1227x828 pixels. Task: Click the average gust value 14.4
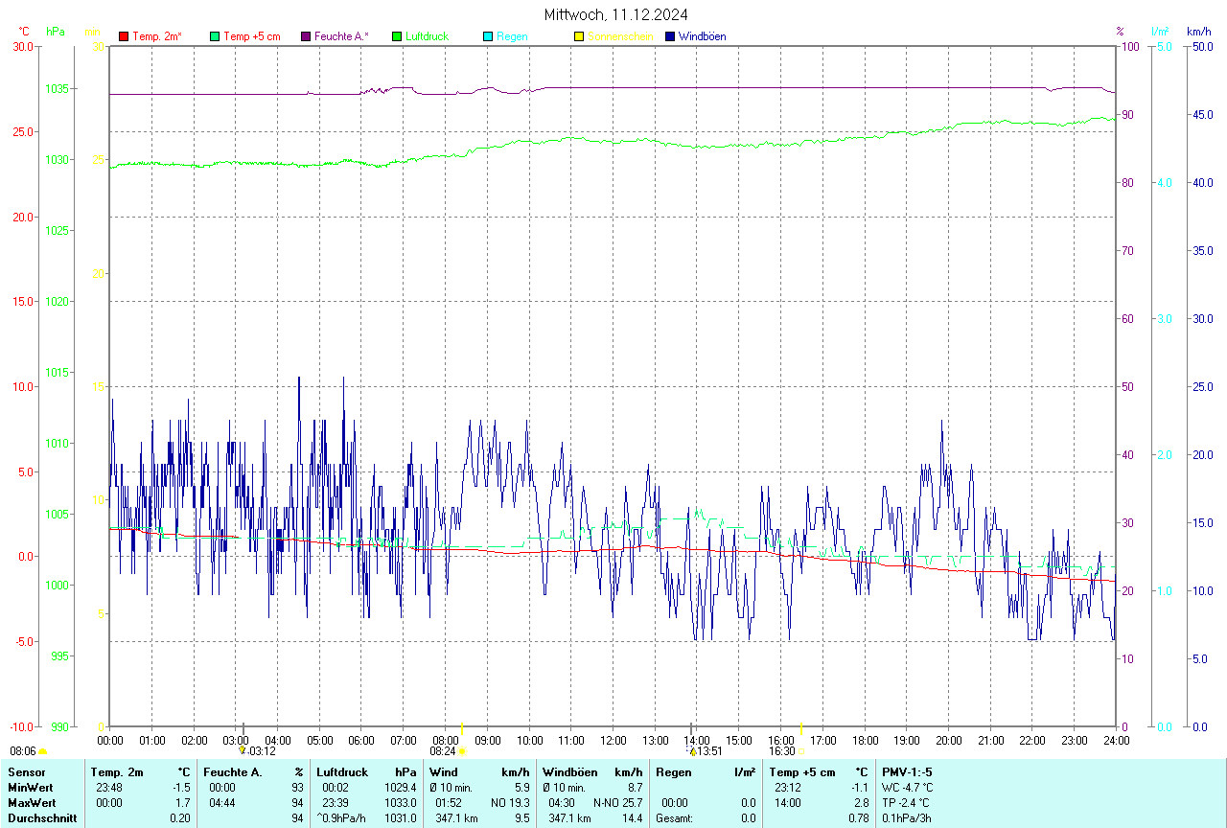(x=633, y=818)
